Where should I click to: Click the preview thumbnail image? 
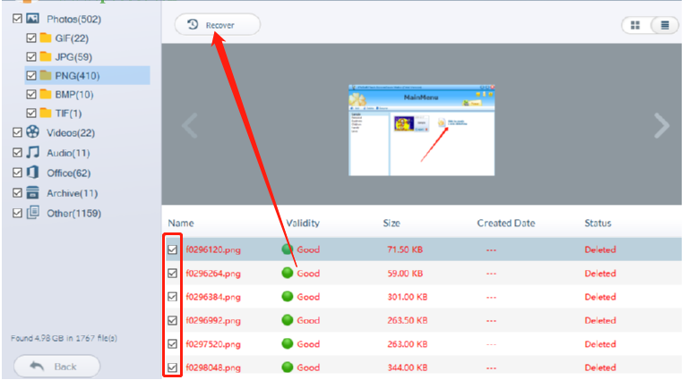click(x=421, y=131)
